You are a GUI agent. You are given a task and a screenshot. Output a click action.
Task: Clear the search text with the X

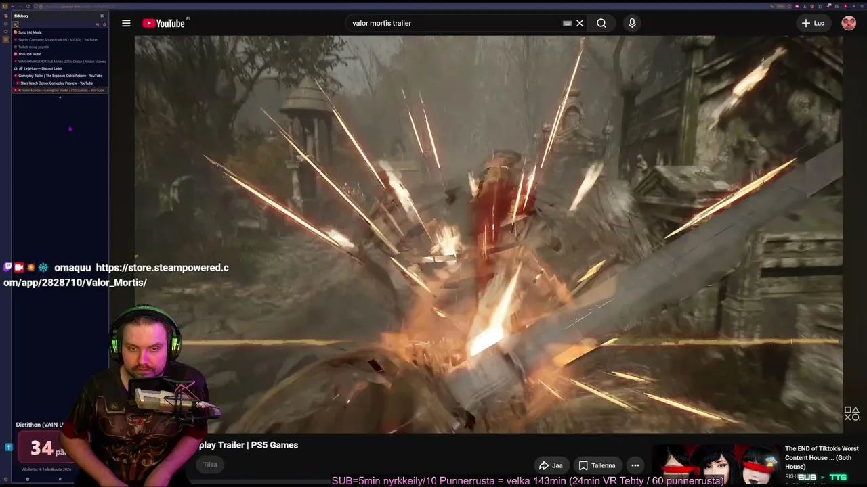tap(580, 23)
